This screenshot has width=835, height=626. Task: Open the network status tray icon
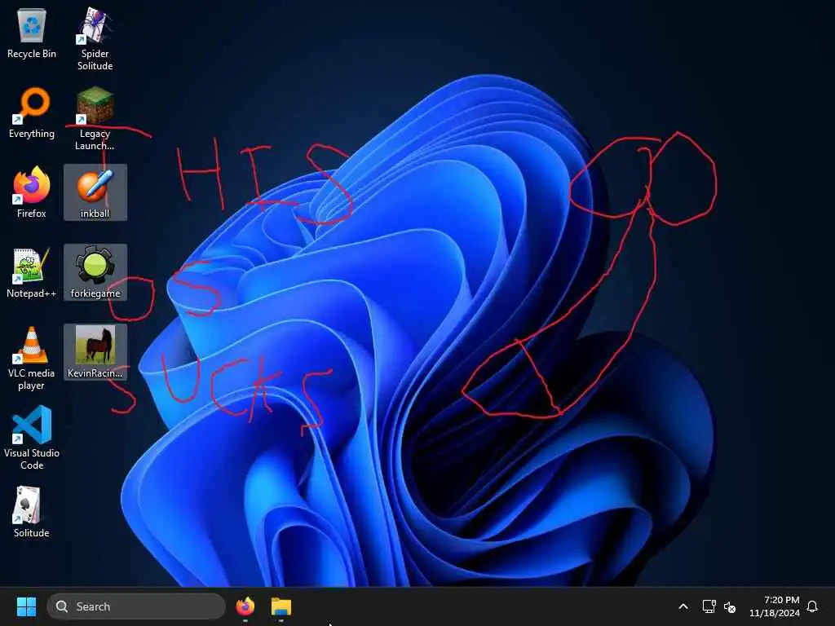709,606
